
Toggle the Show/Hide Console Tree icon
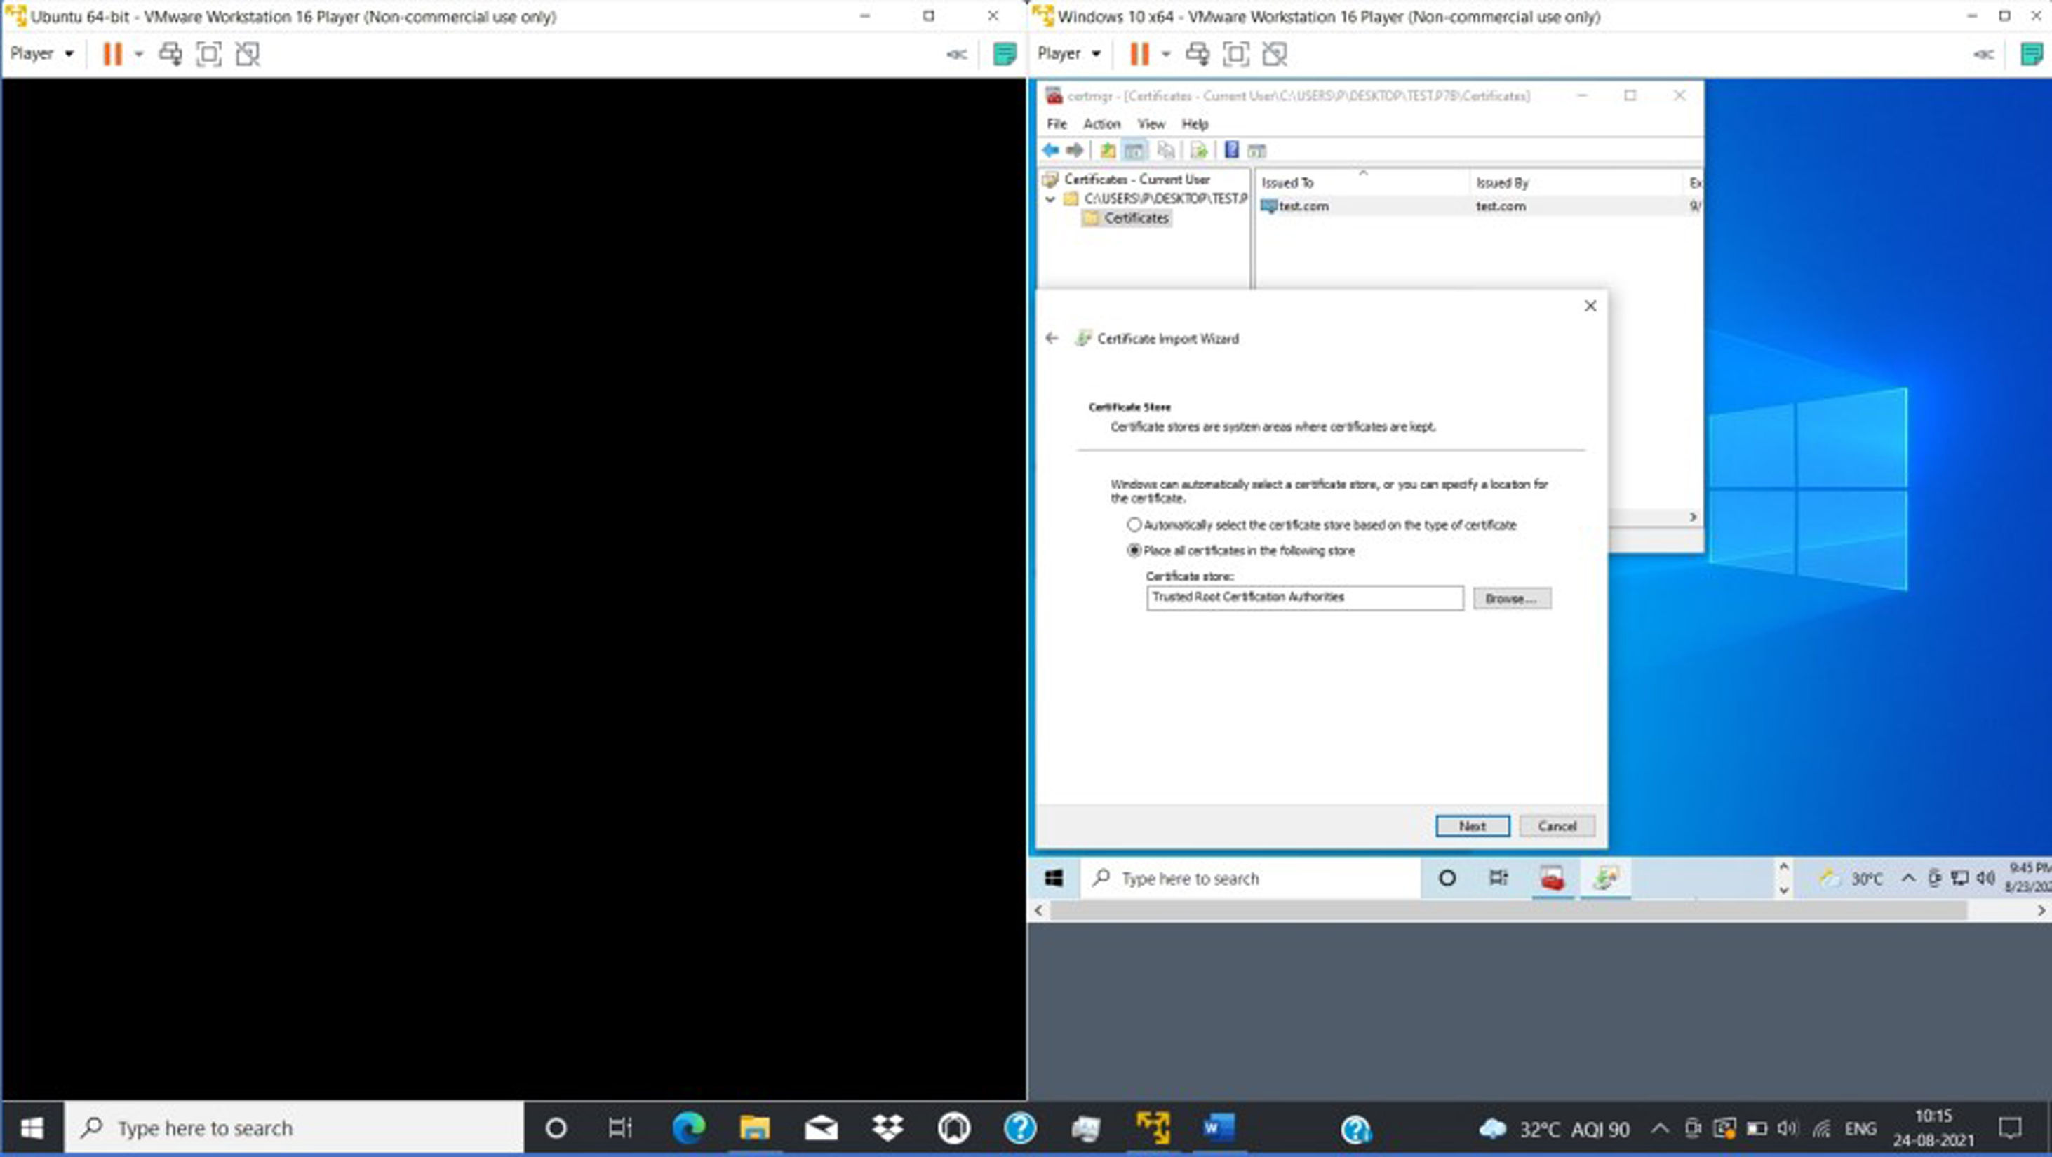tap(1134, 151)
